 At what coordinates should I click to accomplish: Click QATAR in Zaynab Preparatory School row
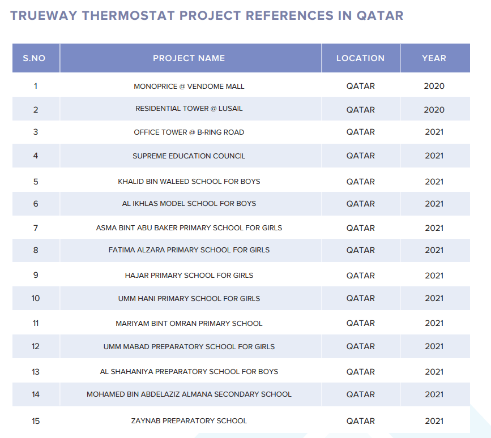click(360, 421)
